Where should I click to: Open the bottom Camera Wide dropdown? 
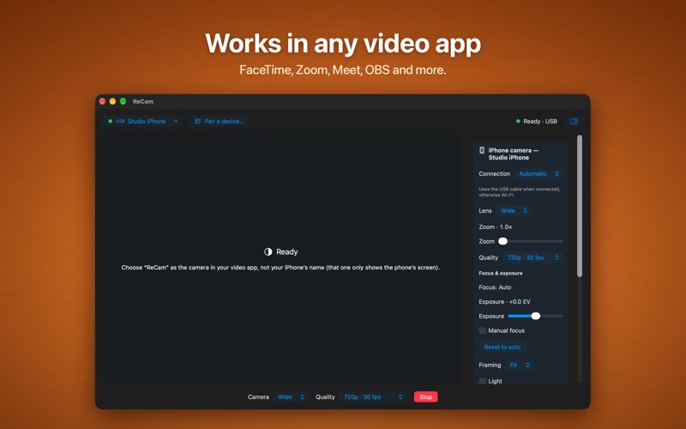[291, 397]
